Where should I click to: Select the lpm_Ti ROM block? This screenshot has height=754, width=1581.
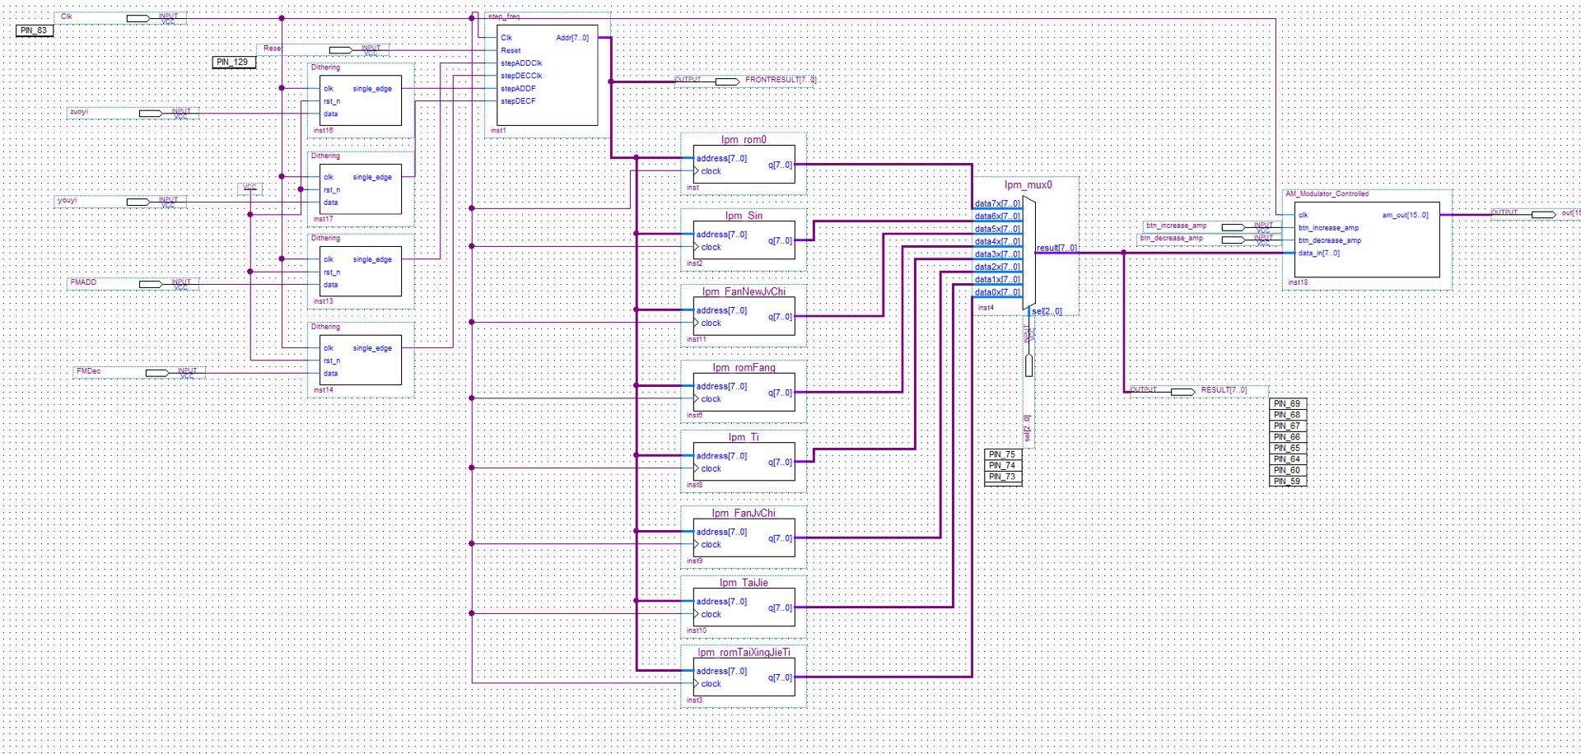(x=744, y=461)
